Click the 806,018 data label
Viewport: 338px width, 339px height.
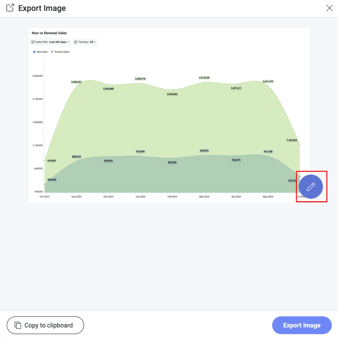pyautogui.click(x=76, y=156)
